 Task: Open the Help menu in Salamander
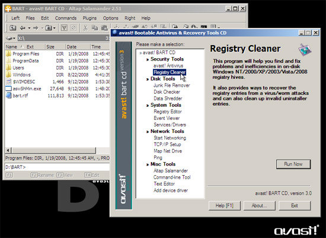146,18
